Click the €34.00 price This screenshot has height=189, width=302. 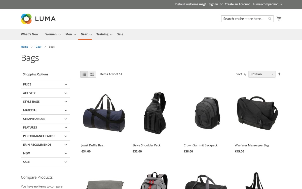click(x=86, y=151)
